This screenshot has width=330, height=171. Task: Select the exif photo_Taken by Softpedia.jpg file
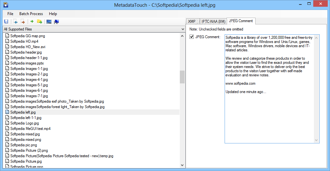[x=57, y=101]
